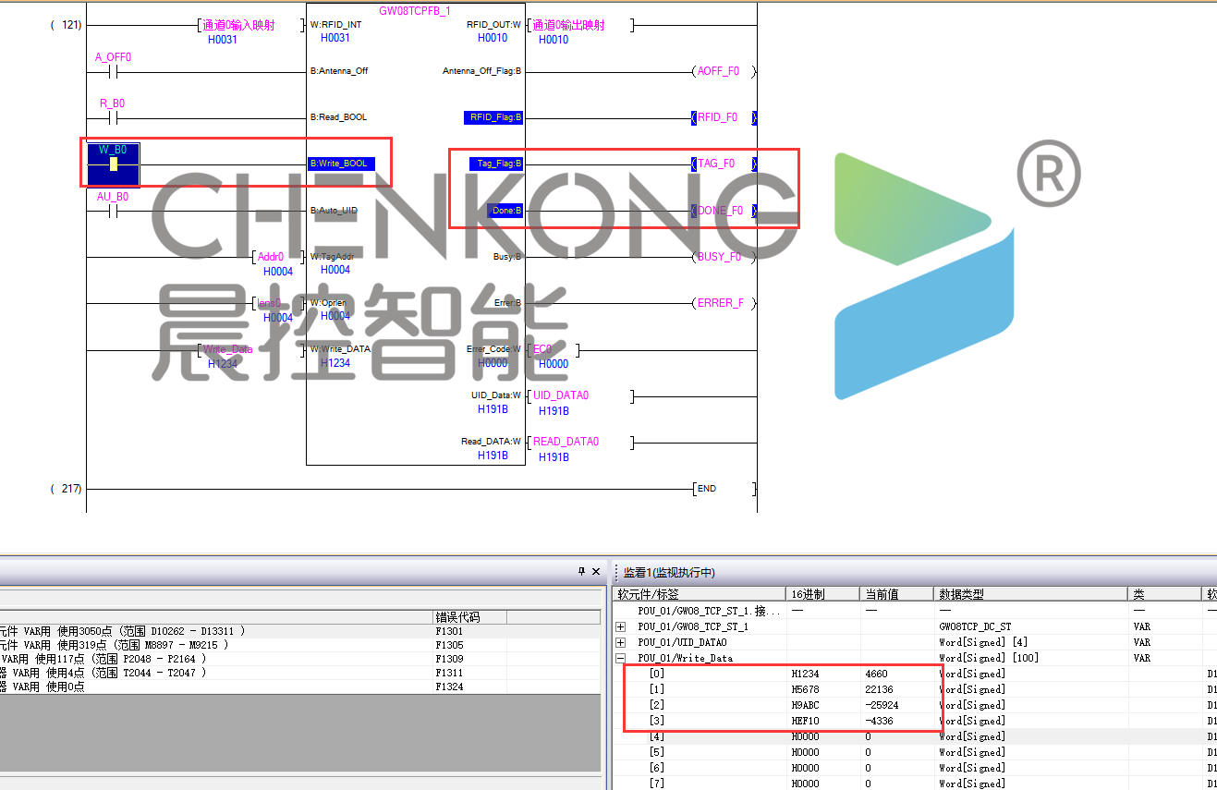Click hex value HEF10 cell
This screenshot has height=790, width=1217.
823,721
